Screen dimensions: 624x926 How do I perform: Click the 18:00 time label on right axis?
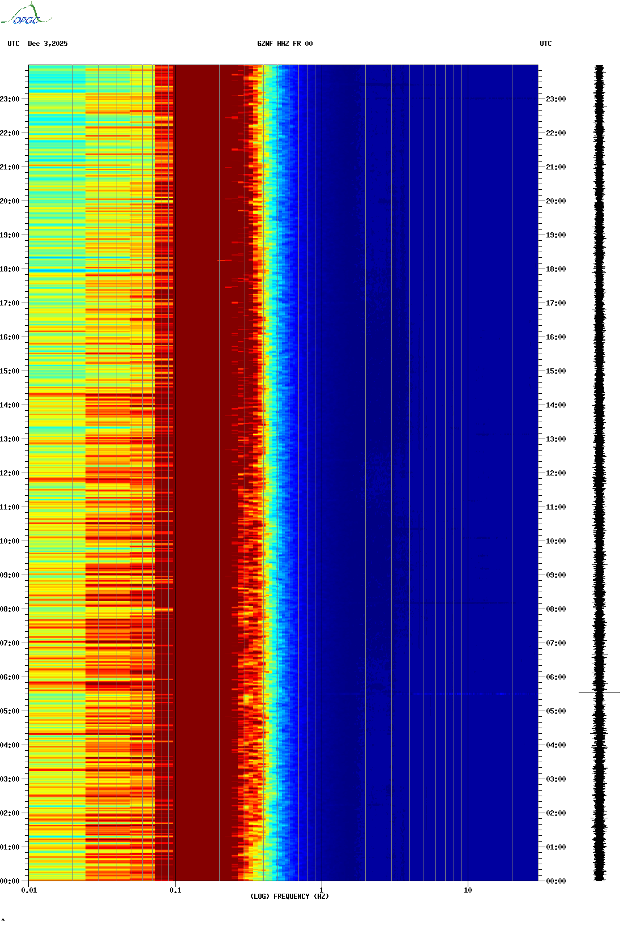point(556,269)
